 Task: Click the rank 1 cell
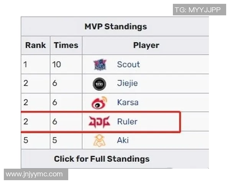(x=25, y=64)
